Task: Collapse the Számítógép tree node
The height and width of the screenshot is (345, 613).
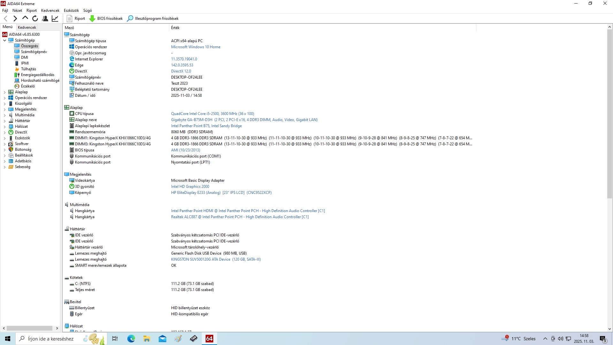Action: (4, 41)
